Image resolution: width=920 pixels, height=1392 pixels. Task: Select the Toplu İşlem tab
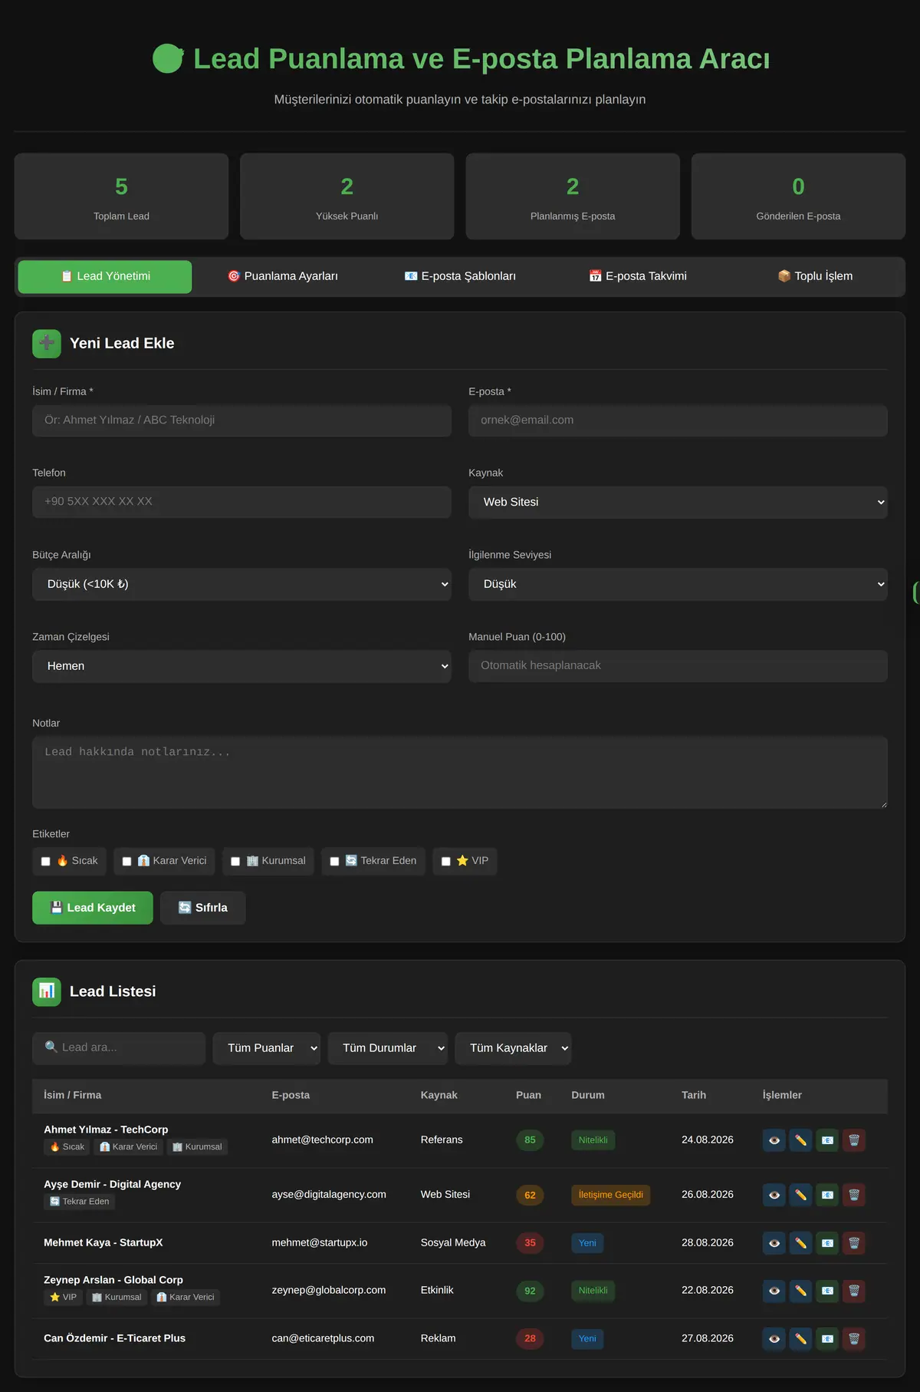815,276
